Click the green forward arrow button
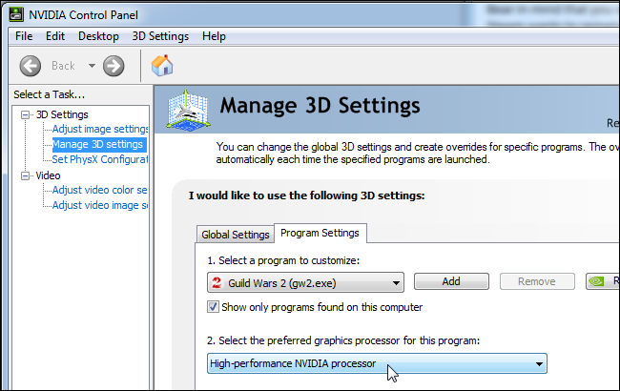The height and width of the screenshot is (391, 620). click(114, 66)
